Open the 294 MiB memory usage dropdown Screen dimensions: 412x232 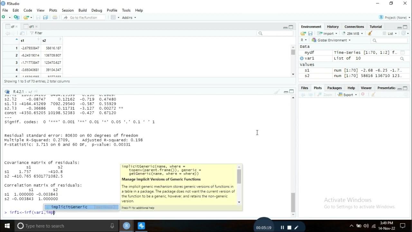pos(352,34)
